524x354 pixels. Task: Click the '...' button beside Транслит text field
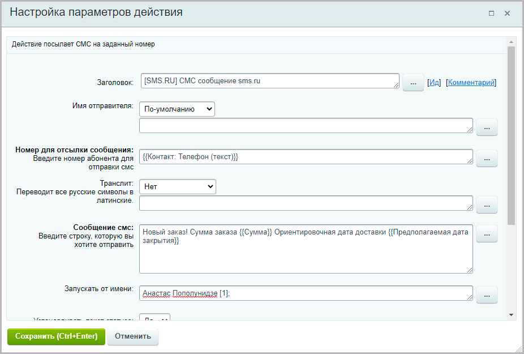[487, 204]
